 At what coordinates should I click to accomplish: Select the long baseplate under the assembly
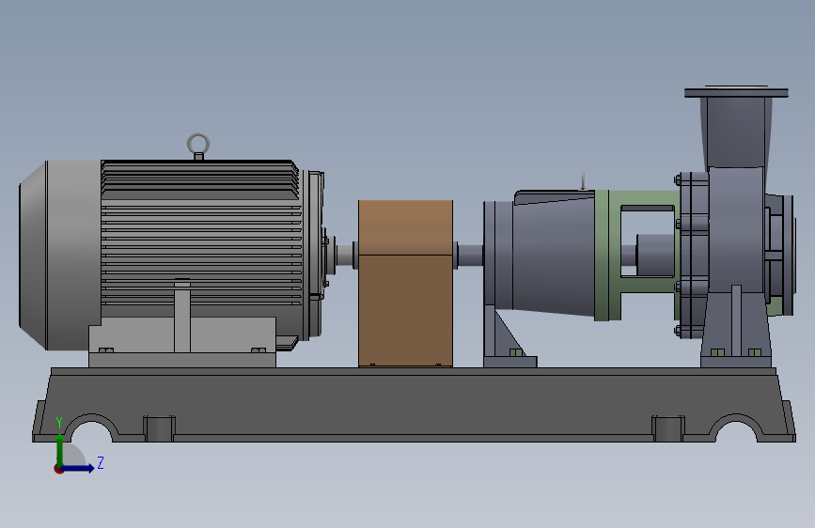coord(414,404)
